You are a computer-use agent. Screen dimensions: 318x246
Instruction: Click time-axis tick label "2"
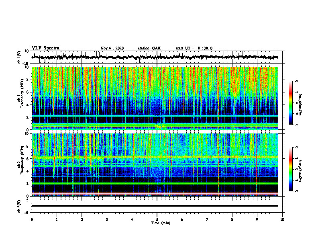tap(82, 219)
